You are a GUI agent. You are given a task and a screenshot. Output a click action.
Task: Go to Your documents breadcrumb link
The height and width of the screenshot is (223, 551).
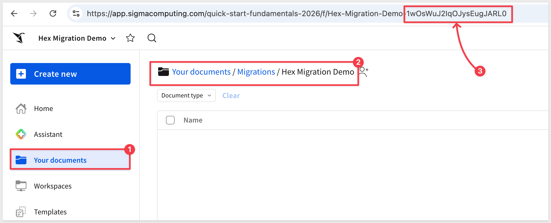coord(201,72)
